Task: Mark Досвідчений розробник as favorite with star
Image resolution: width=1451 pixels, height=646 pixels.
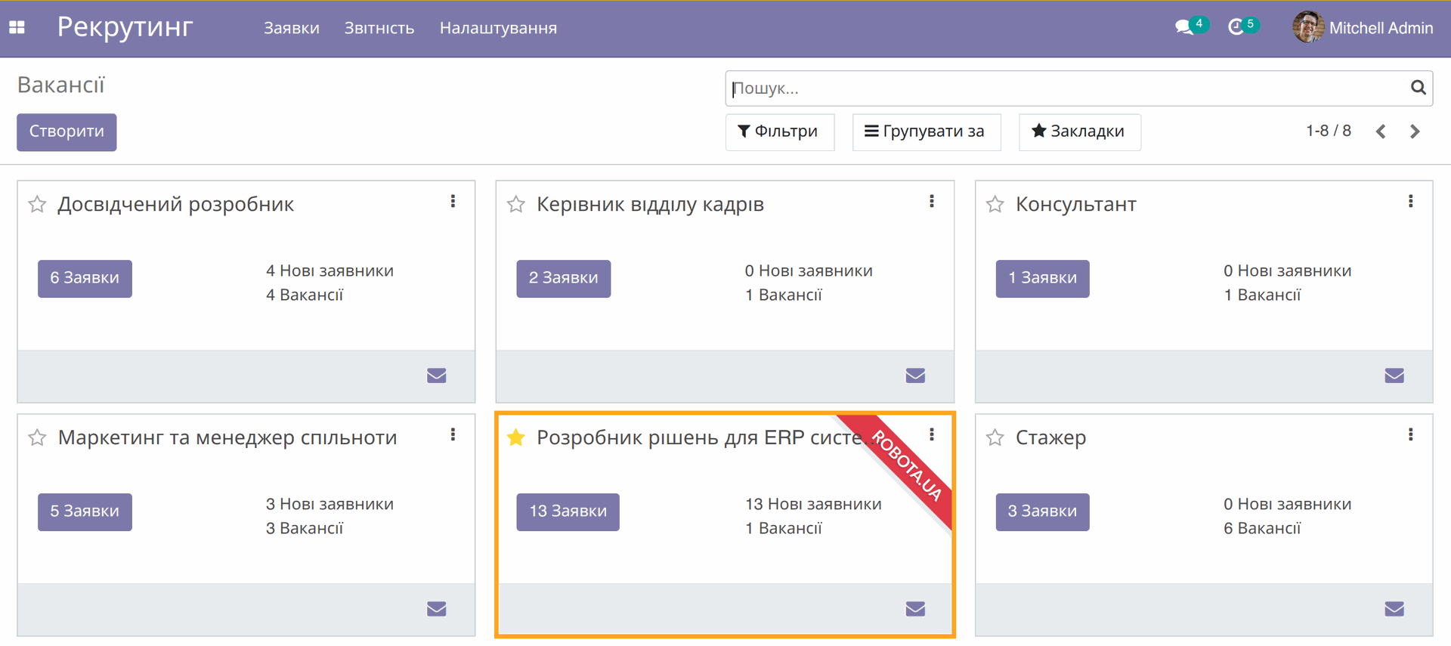Action: [37, 204]
